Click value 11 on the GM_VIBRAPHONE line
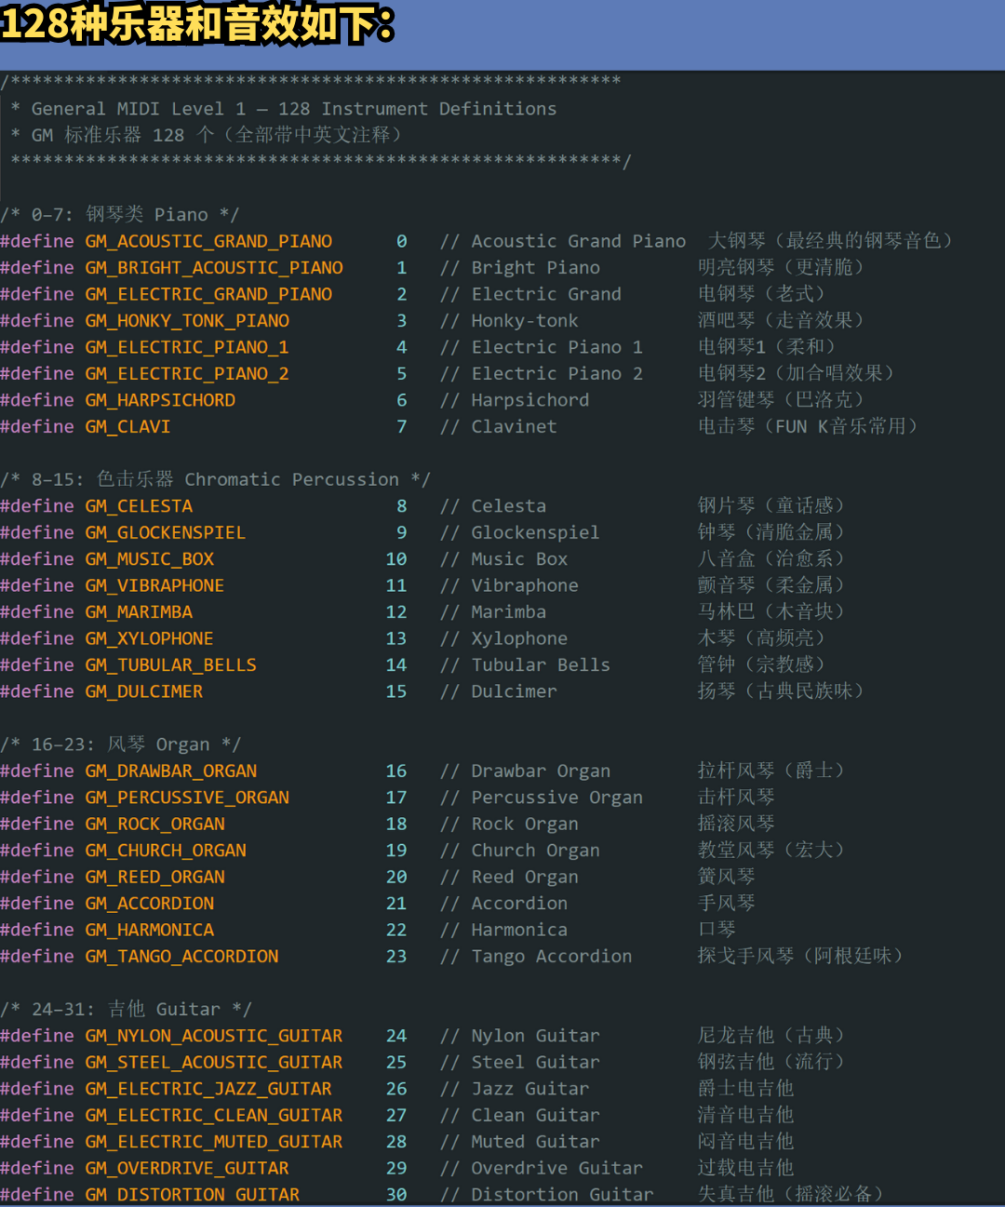The height and width of the screenshot is (1207, 1005). click(x=396, y=586)
